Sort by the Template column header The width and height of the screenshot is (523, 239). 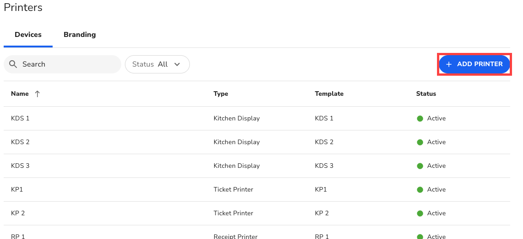[329, 94]
